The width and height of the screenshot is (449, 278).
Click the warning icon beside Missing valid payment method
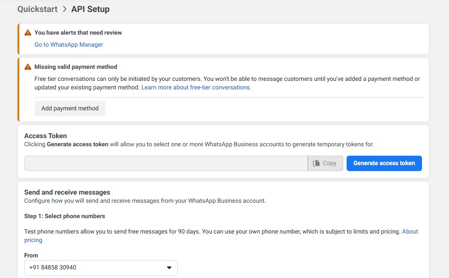28,67
